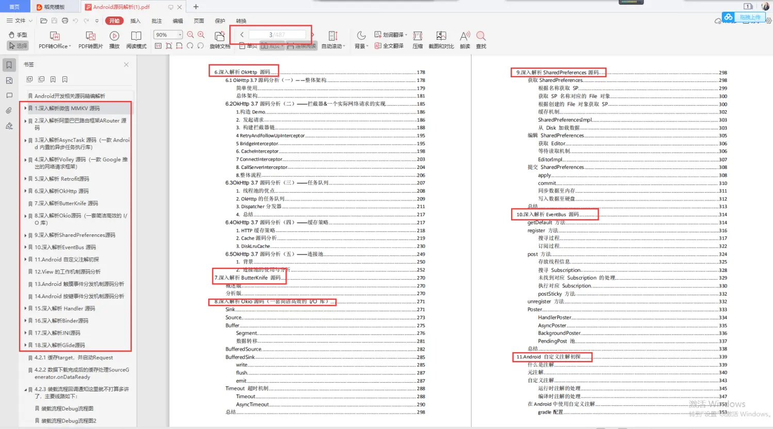This screenshot has width=773, height=429.
Task: Collapse all bookmarks icon
Action: coord(41,79)
